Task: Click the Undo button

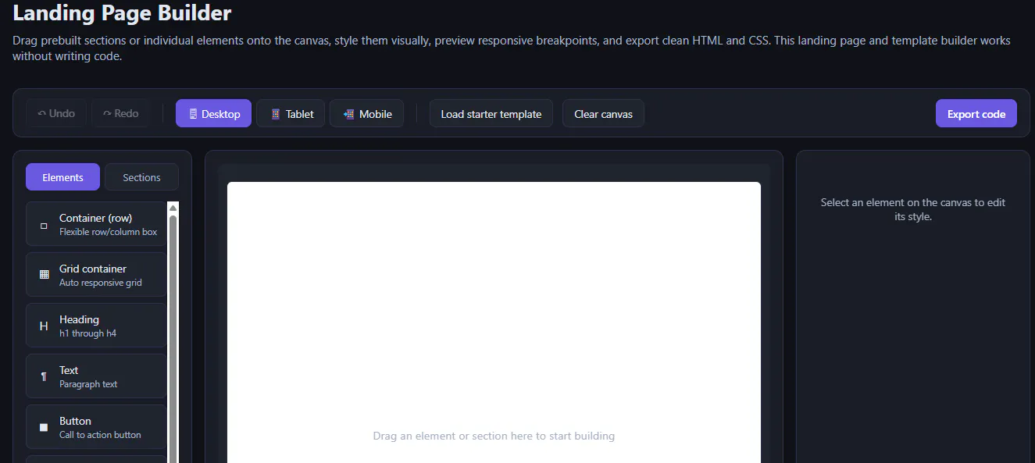Action: [56, 113]
